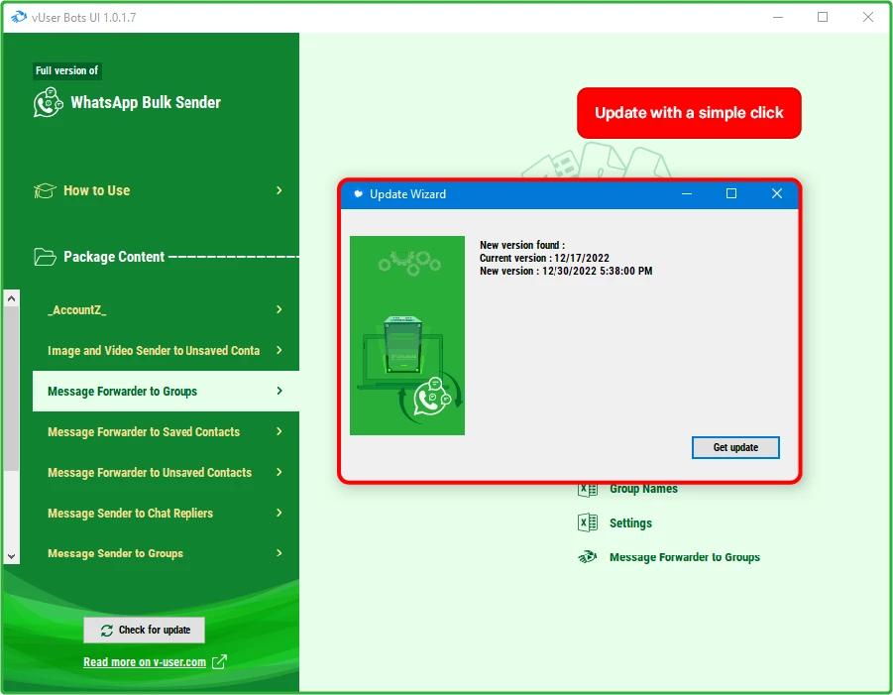Click the Get update button
The width and height of the screenshot is (893, 695).
coord(735,447)
